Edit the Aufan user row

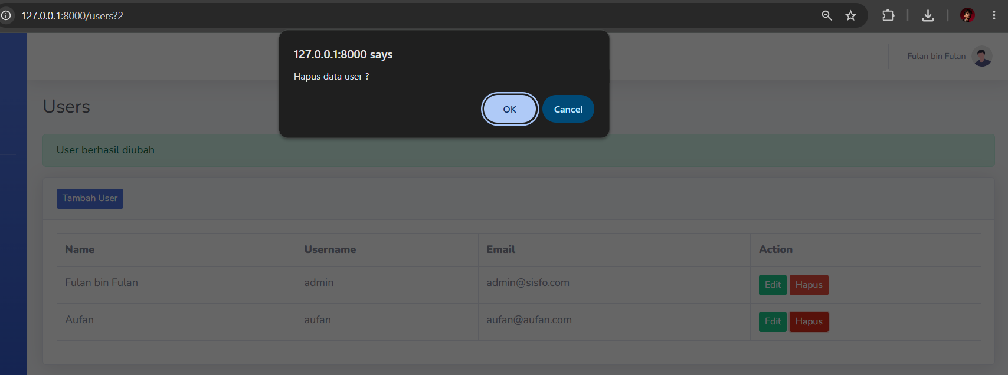pos(773,321)
